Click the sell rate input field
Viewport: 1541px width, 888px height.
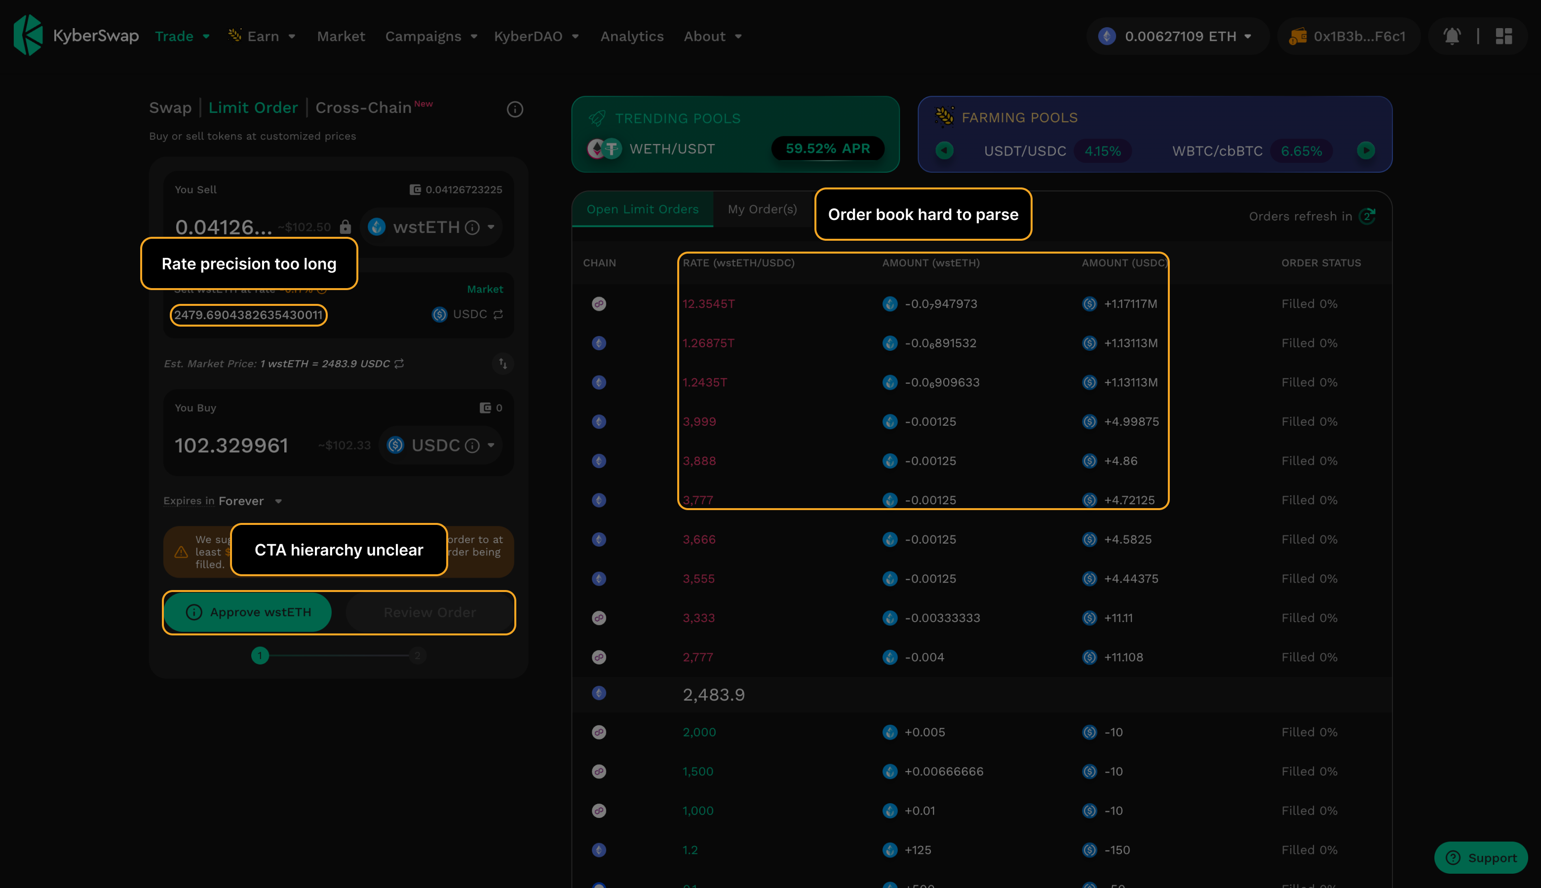click(x=248, y=315)
